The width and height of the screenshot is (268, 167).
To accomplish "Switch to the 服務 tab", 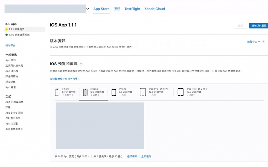I will point(117,9).
